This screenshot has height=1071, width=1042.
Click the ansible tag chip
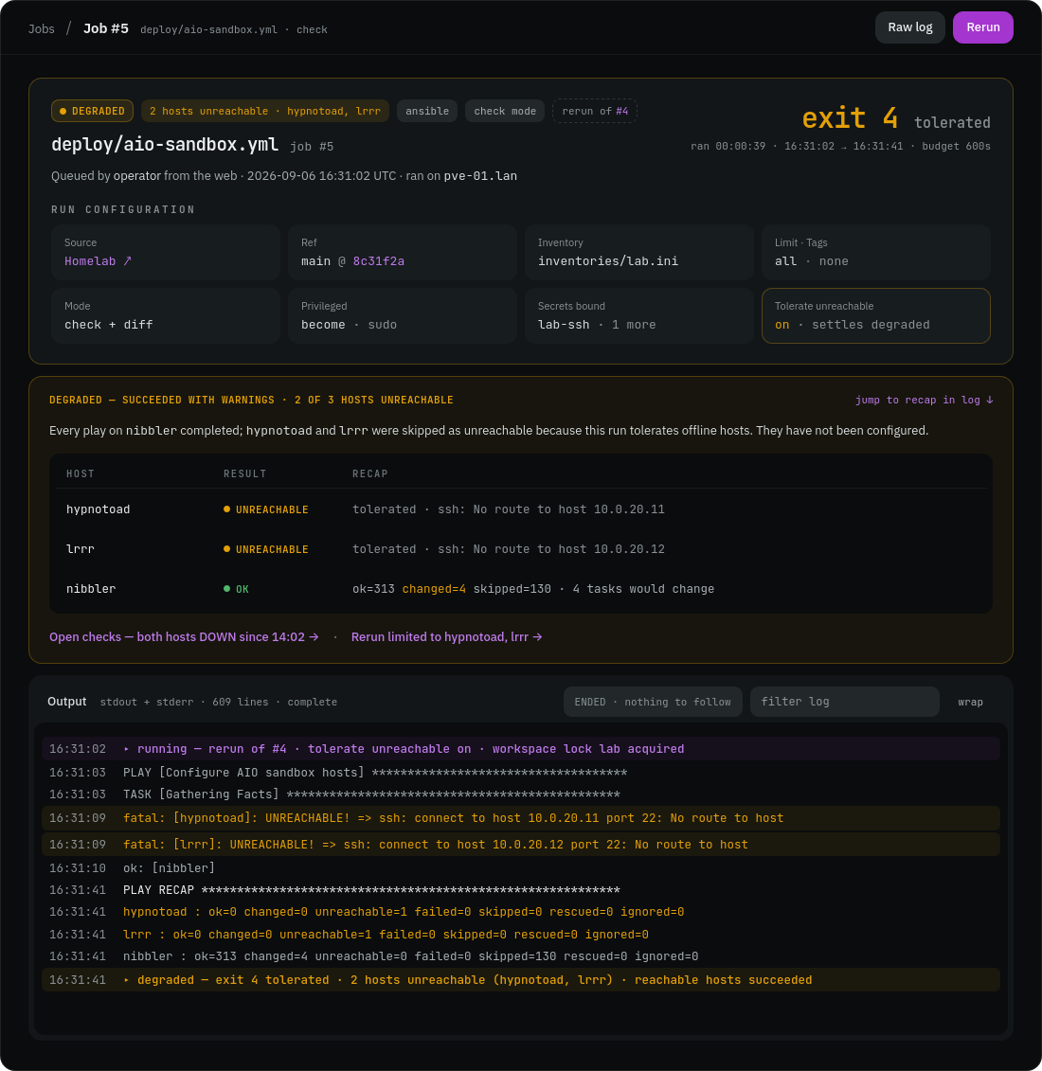pyautogui.click(x=427, y=111)
